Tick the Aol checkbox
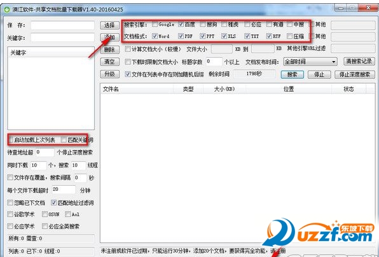This screenshot has height=257, width=379. (68, 214)
